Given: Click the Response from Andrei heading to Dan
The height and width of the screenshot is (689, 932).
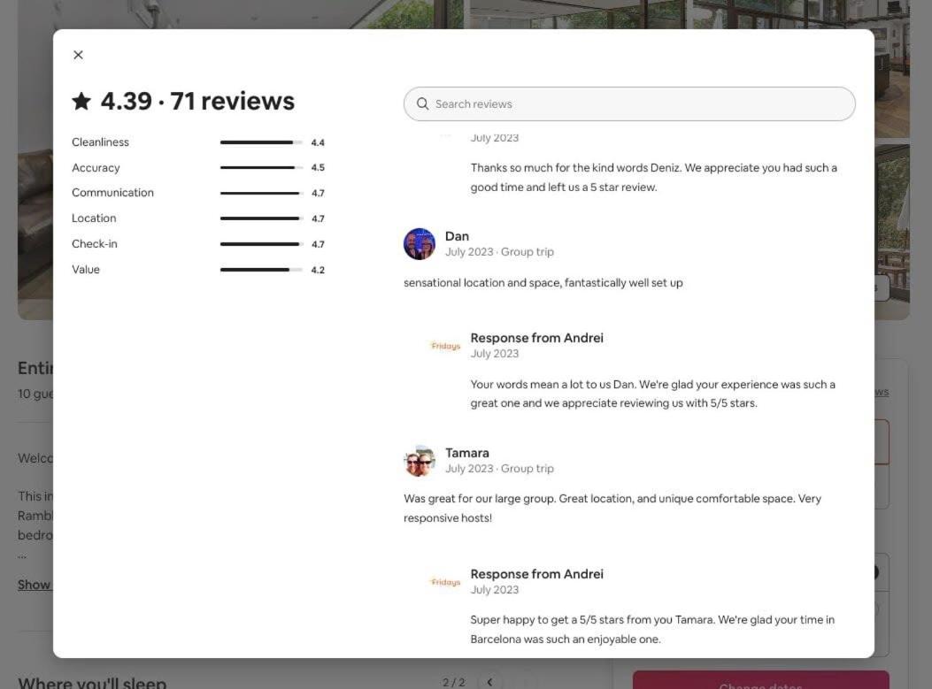Looking at the screenshot, I should click(x=536, y=337).
